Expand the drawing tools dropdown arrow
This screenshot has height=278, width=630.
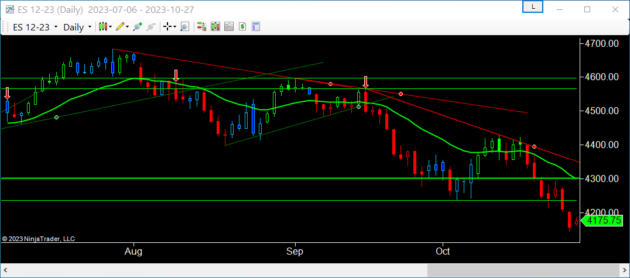coord(128,27)
